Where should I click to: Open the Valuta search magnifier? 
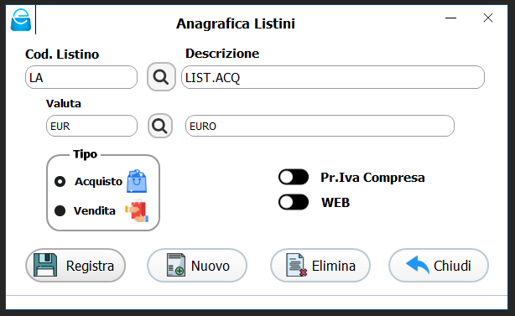pos(160,126)
